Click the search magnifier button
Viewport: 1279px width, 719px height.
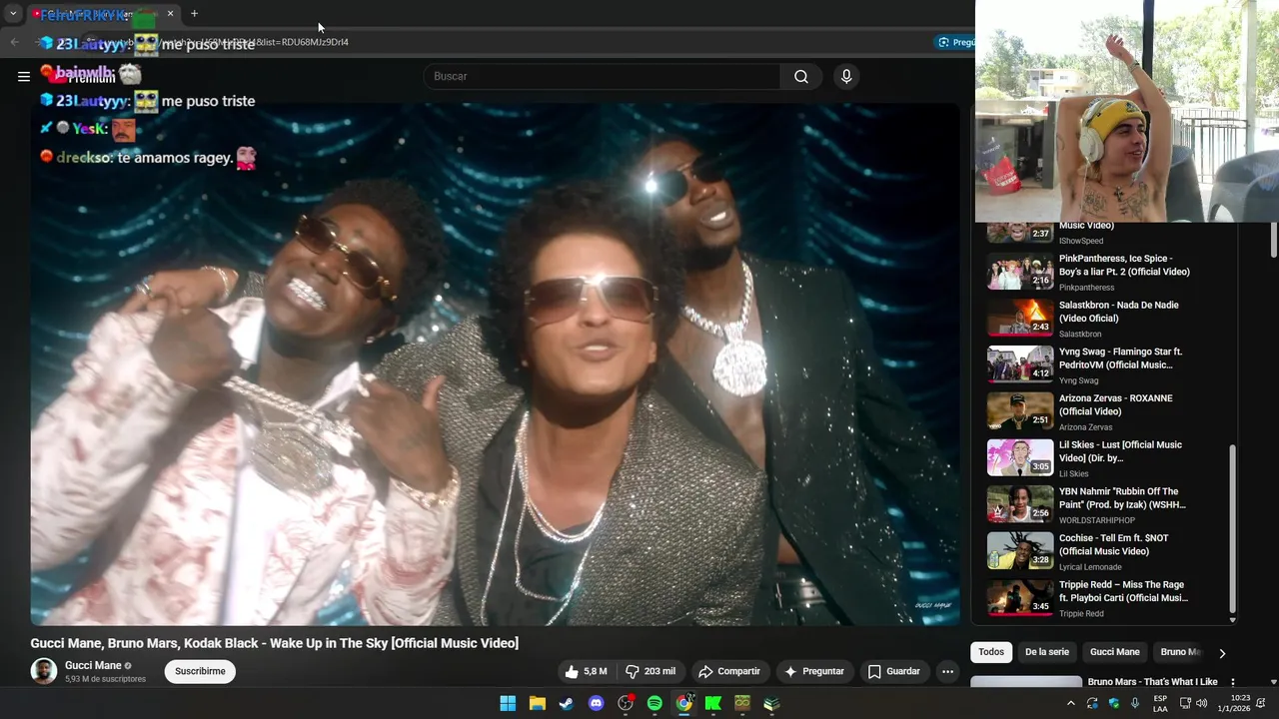pyautogui.click(x=801, y=76)
